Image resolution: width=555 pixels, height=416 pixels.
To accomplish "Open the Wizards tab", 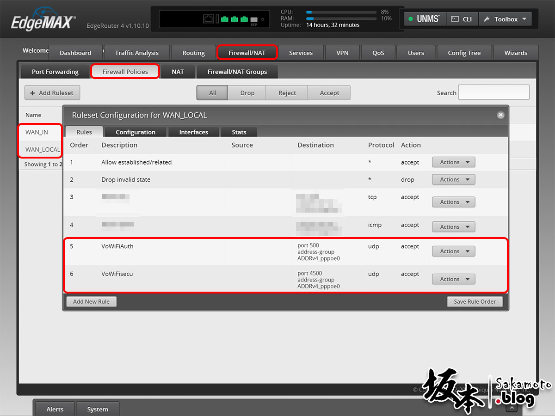I will (x=516, y=53).
